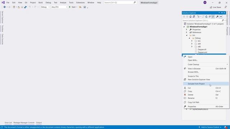Pin Solution Explorer with the auto-hide icon
The height and width of the screenshot is (129, 230).
click(222, 13)
